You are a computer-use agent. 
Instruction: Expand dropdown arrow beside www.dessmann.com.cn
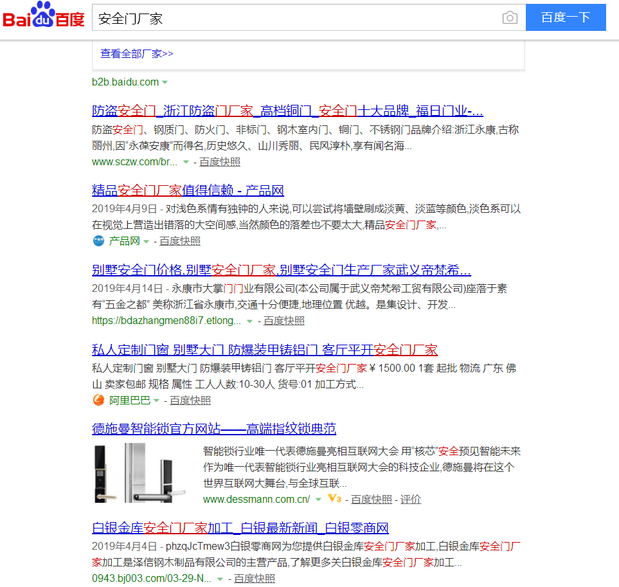tap(318, 500)
